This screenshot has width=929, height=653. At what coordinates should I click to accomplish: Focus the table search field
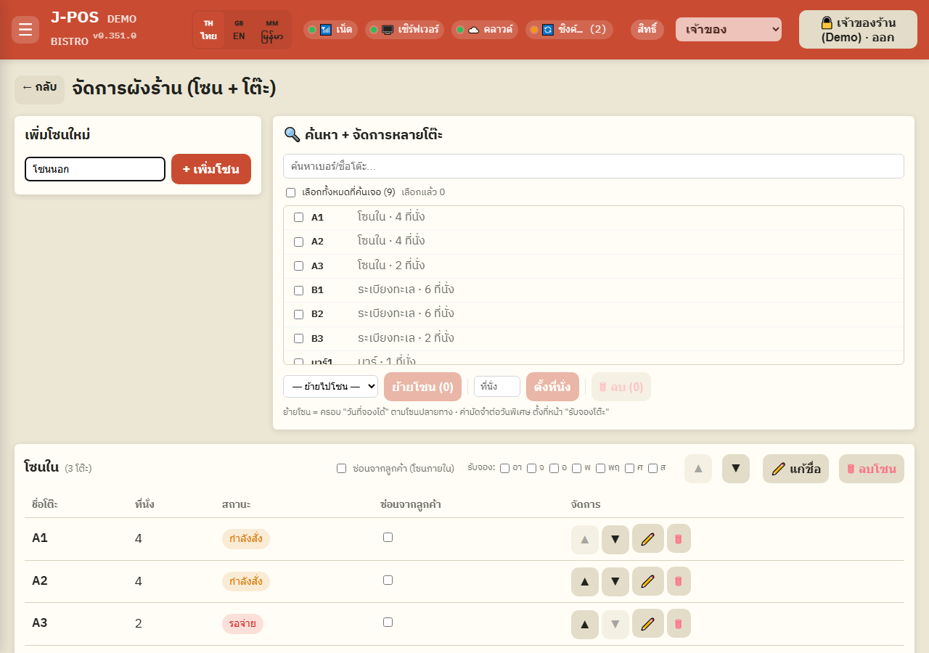point(594,166)
